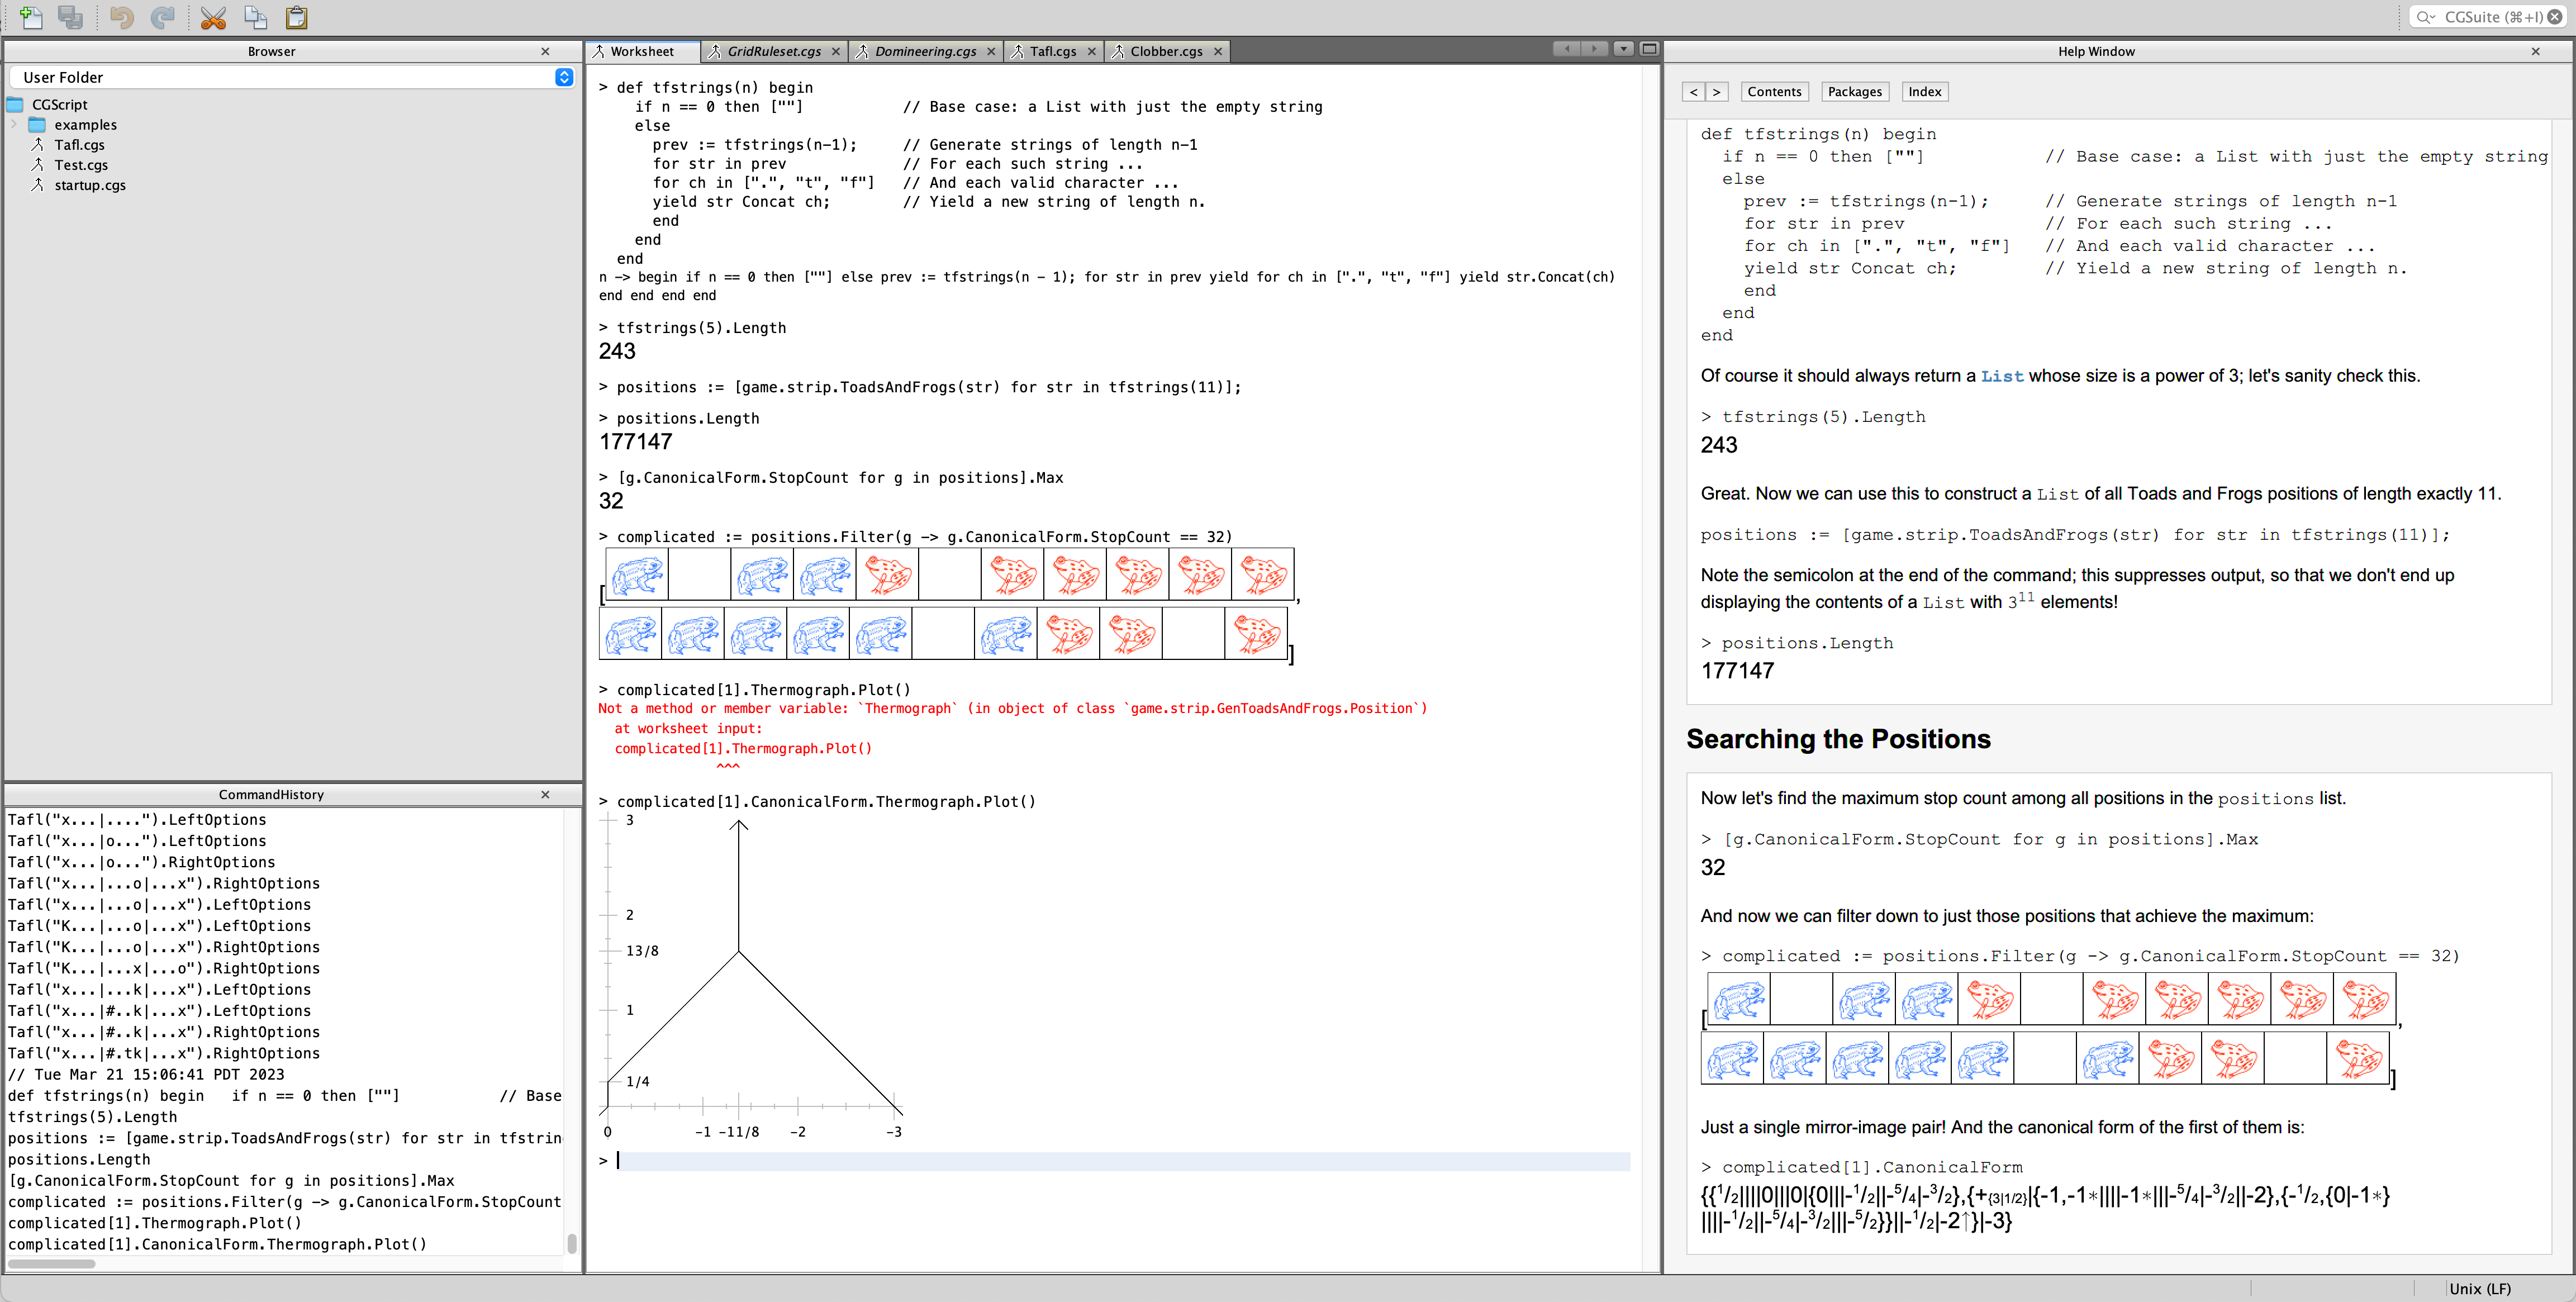The width and height of the screenshot is (2576, 1302).
Task: Close the Browser panel
Action: pyautogui.click(x=545, y=51)
